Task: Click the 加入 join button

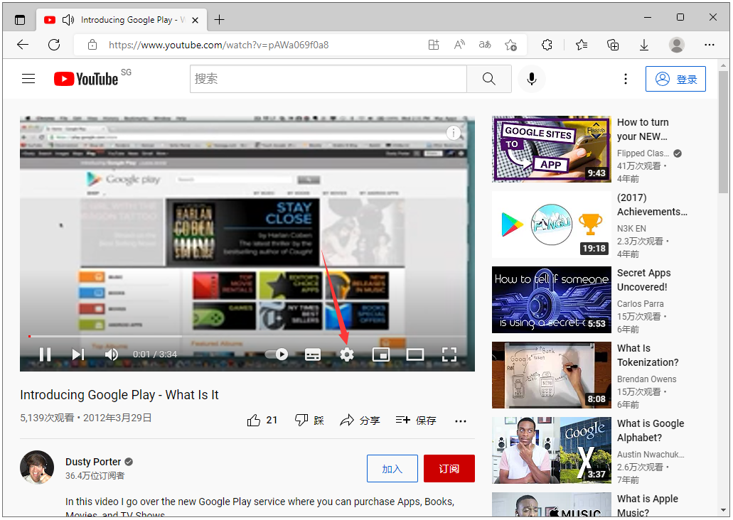Action: (x=392, y=469)
